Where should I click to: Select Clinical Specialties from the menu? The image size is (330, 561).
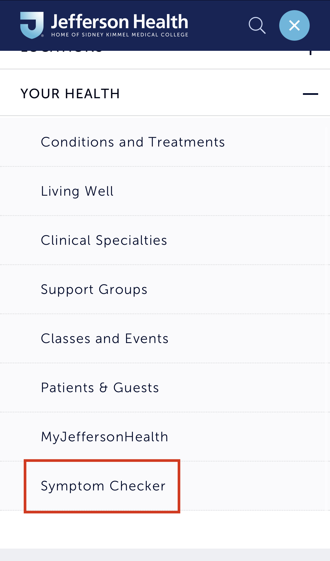tap(104, 240)
